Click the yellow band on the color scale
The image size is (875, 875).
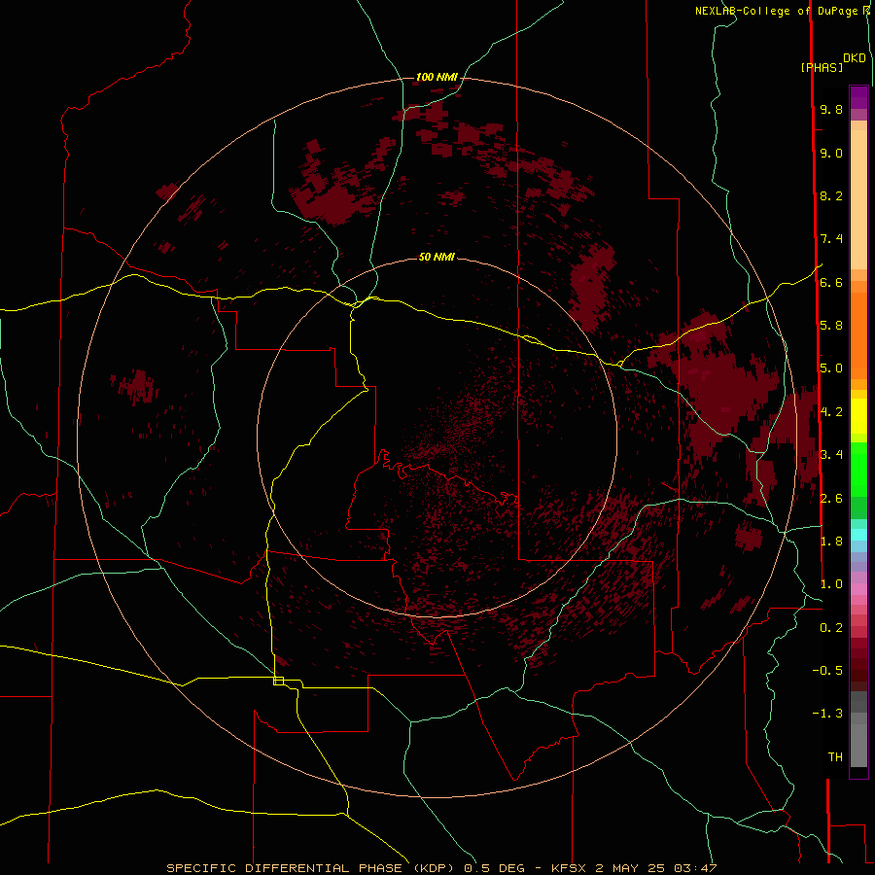point(858,416)
